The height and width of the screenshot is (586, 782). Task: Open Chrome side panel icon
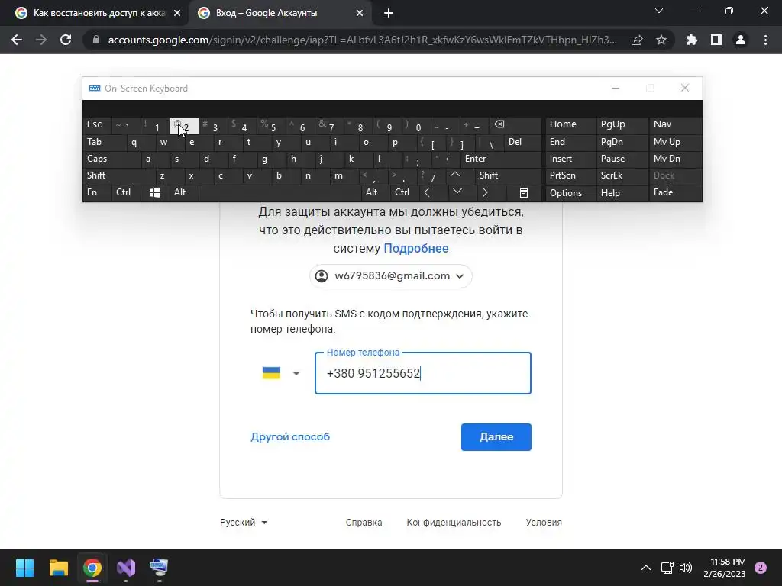[x=716, y=40]
